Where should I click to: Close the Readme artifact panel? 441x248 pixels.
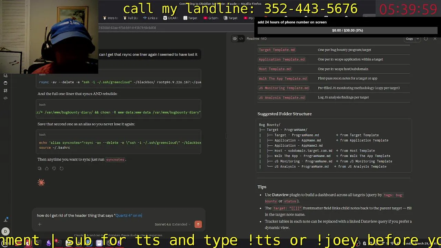435,39
